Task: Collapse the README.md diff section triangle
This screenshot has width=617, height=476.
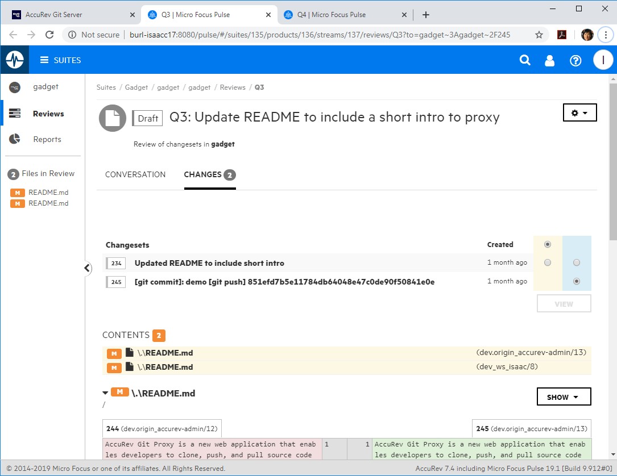Action: [105, 393]
